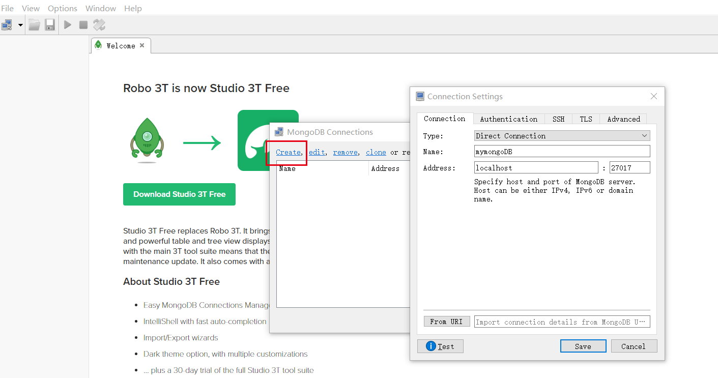
Task: Click the connect-to-database toolbar icon
Action: point(7,24)
